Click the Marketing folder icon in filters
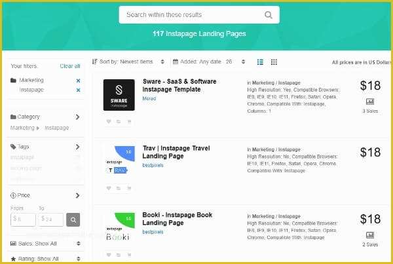The height and width of the screenshot is (264, 393). 13,81
